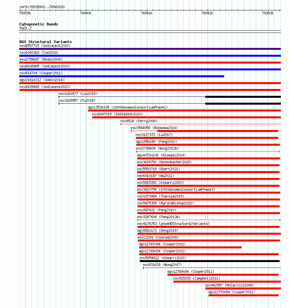The width and height of the screenshot is (290, 308).
Task: Select nsv442557 (McCarroll2008) entry
Action: (x=229, y=286)
